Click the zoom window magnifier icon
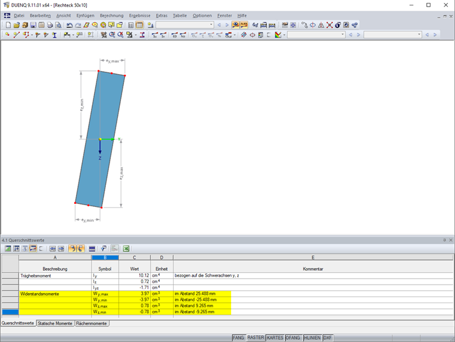The height and width of the screenshot is (342, 455). coord(112,35)
